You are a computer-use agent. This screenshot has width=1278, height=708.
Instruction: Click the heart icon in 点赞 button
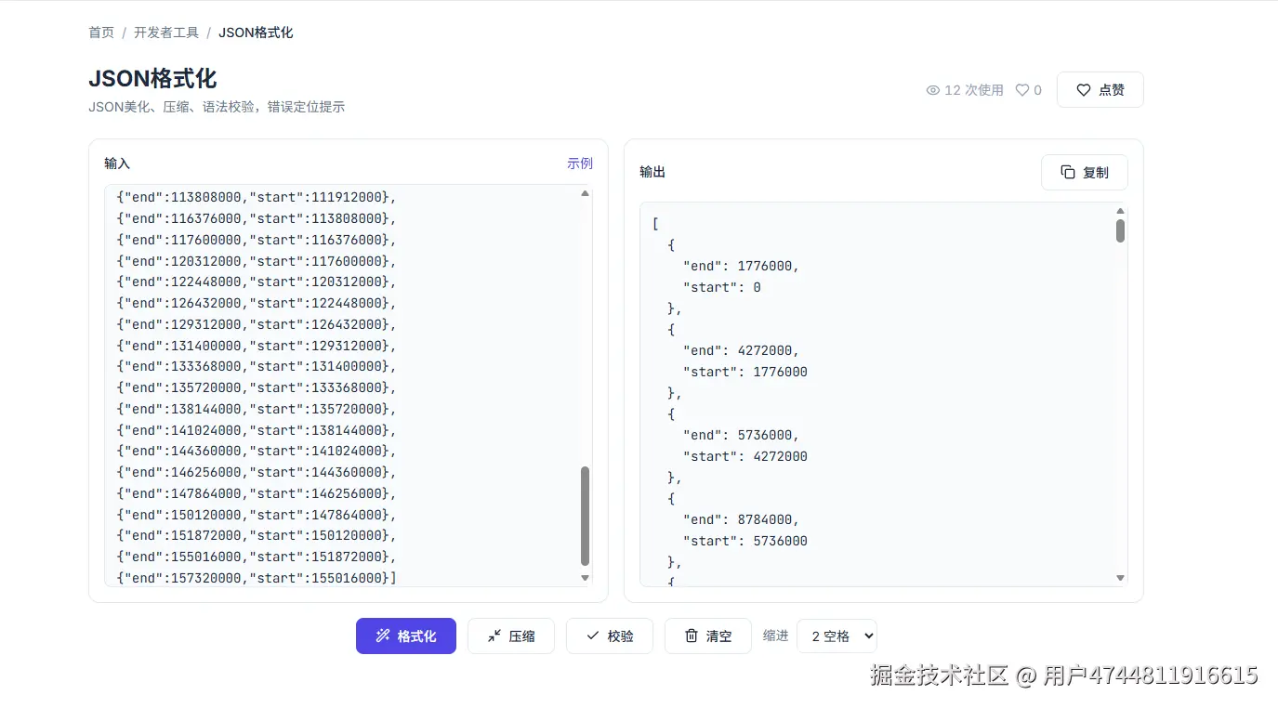point(1083,90)
